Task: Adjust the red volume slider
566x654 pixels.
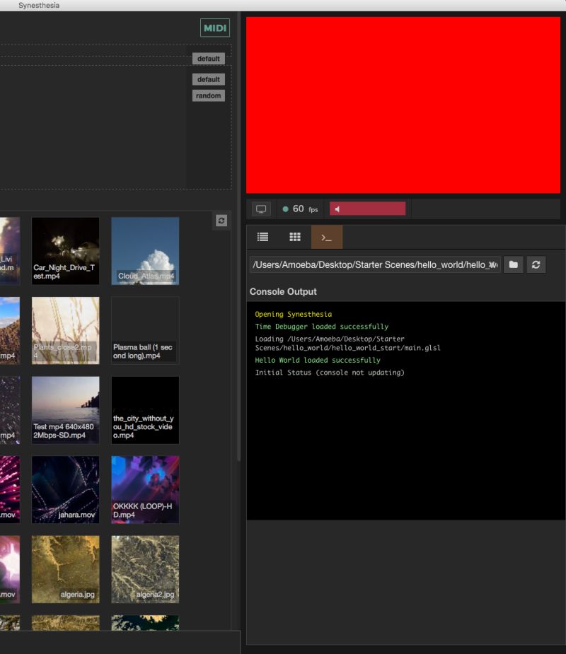Action: [x=367, y=208]
